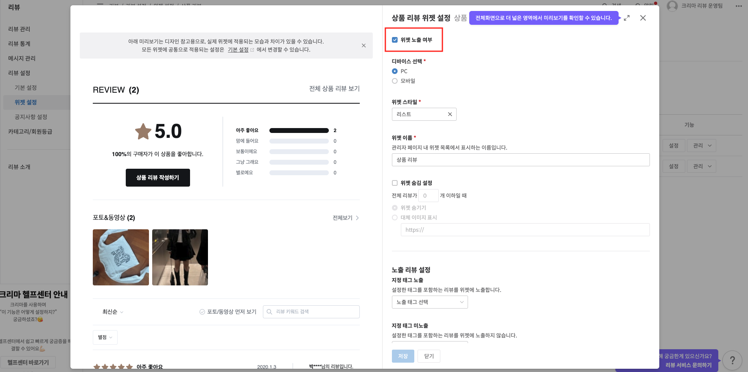The image size is (748, 372).
Task: Open the 최신순 sort dropdown in the preview
Action: 112,312
